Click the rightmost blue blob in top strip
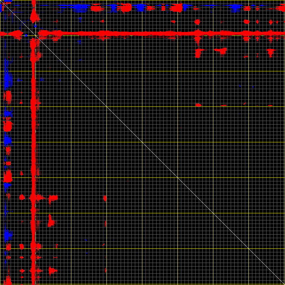 coord(235,7)
